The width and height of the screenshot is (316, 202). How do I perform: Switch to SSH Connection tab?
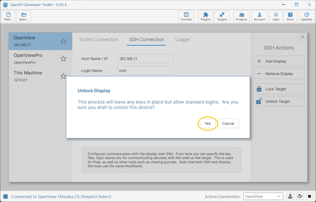[146, 40]
